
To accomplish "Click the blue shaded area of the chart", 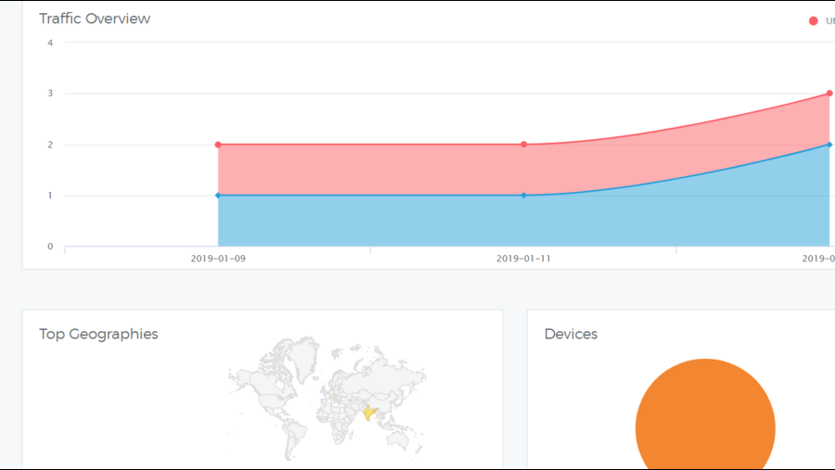I will point(371,222).
